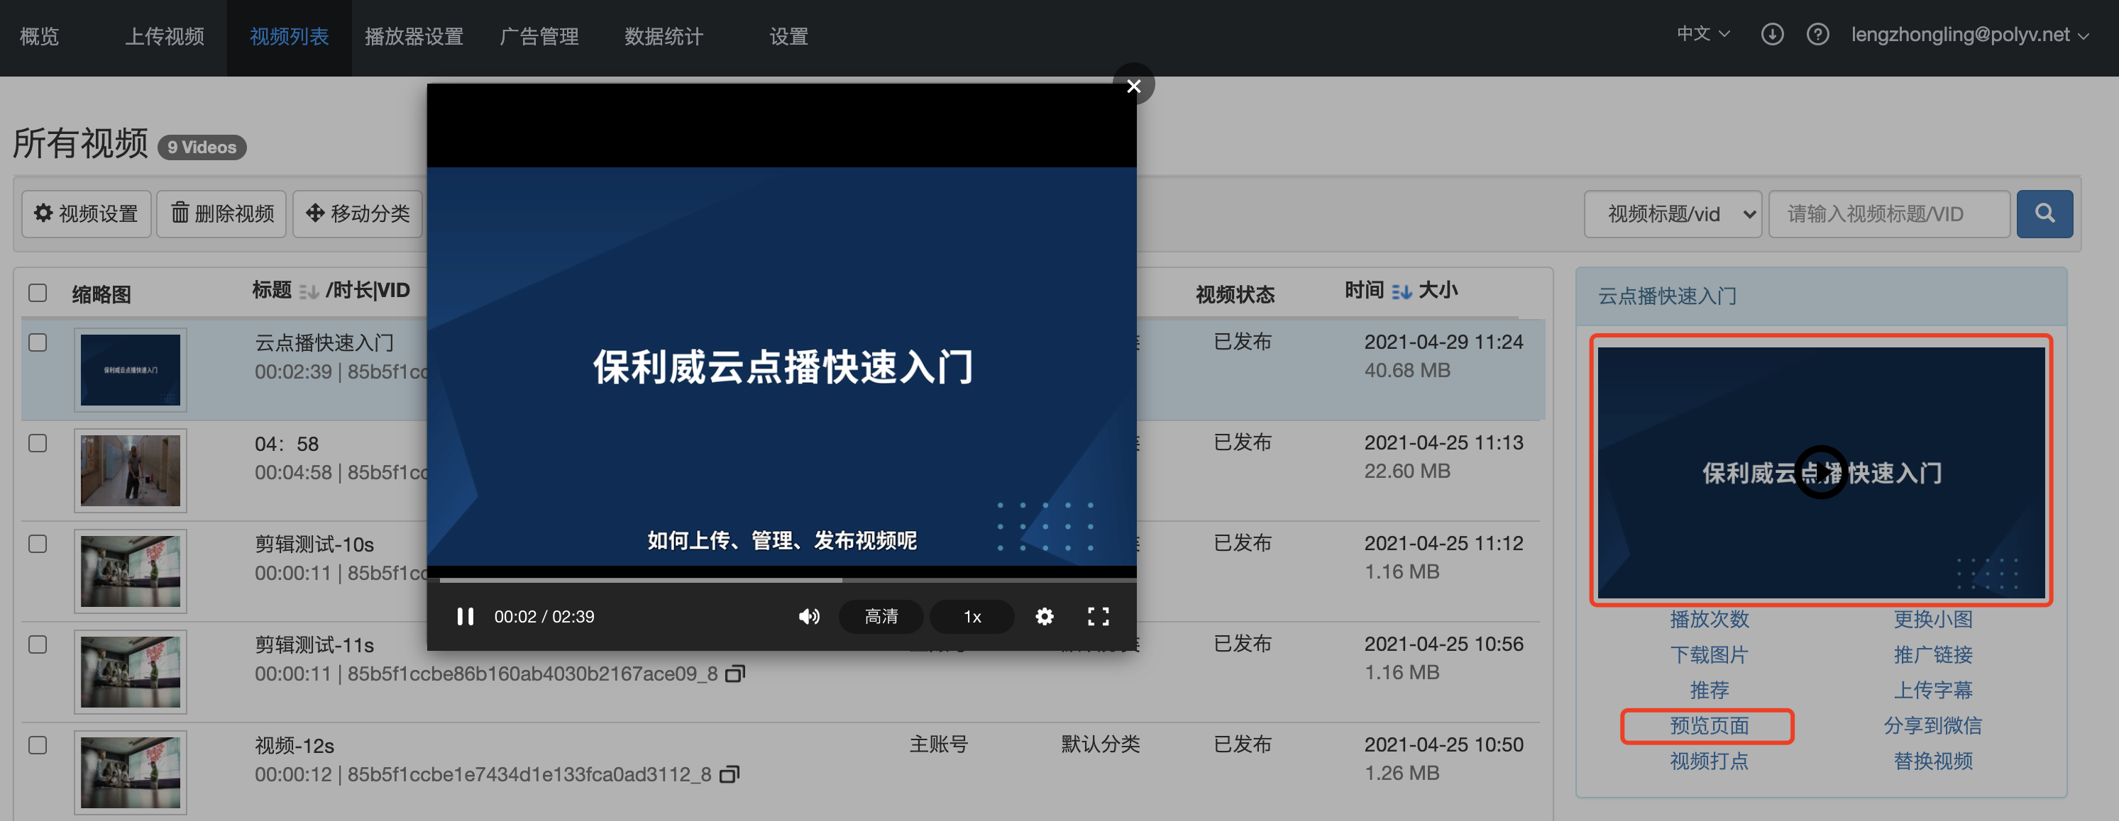2119x821 pixels.
Task: Click the 2021-04-29 11:24 timestamp
Action: 1443,342
